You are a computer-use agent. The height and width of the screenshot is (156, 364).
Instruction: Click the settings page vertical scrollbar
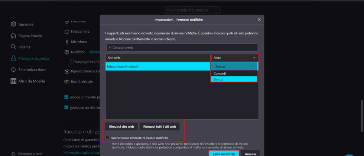tap(361, 116)
